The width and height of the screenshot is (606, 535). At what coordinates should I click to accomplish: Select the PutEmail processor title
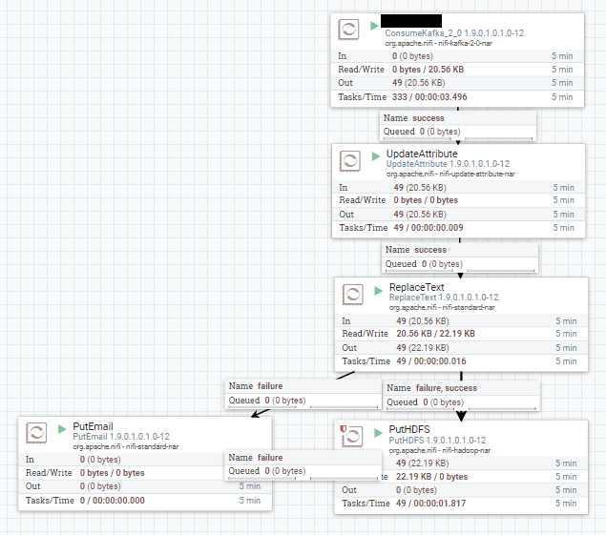click(x=93, y=426)
